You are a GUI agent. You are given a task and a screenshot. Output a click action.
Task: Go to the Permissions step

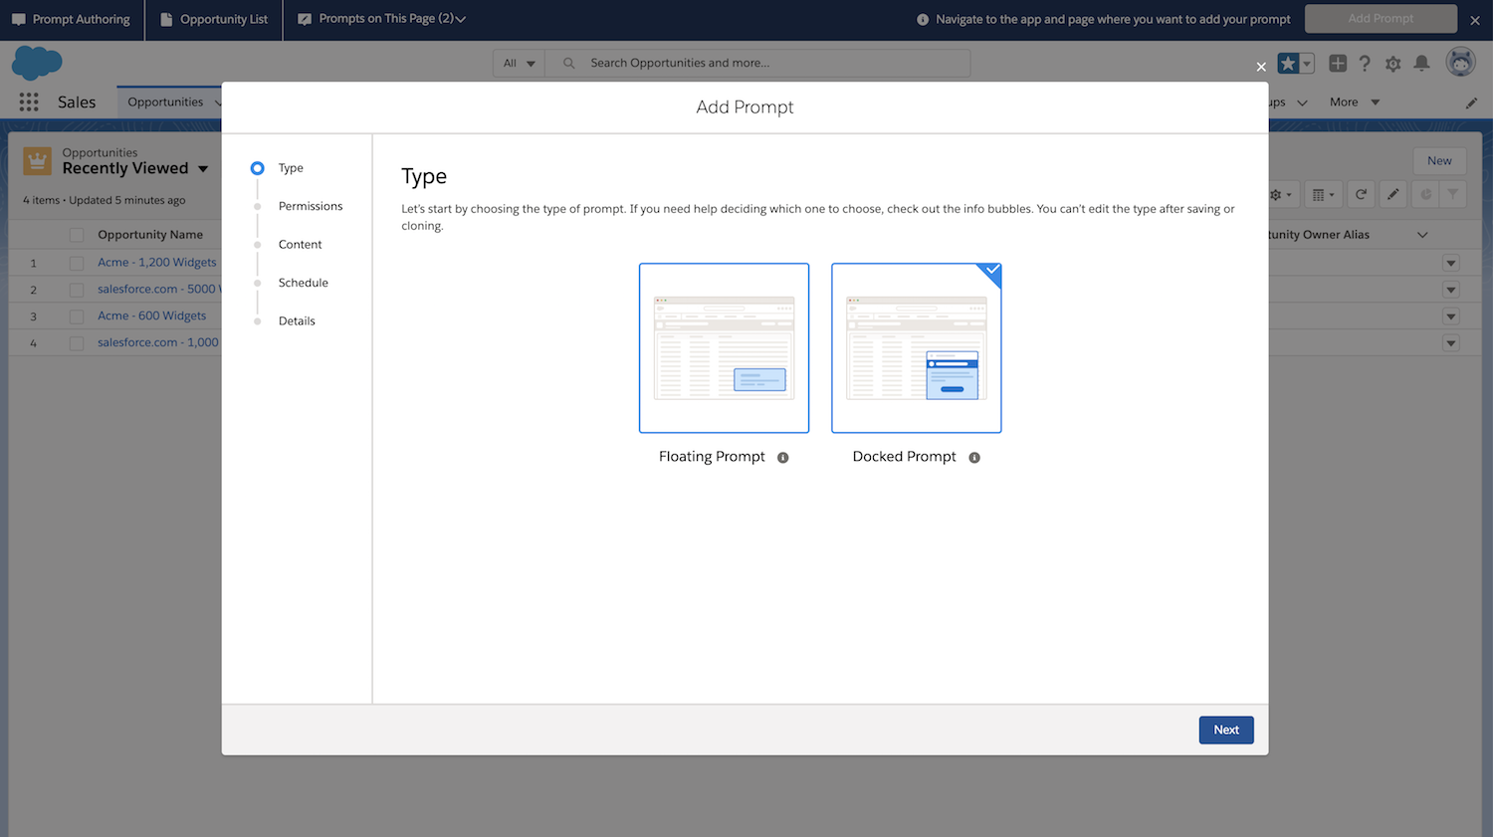[310, 206]
